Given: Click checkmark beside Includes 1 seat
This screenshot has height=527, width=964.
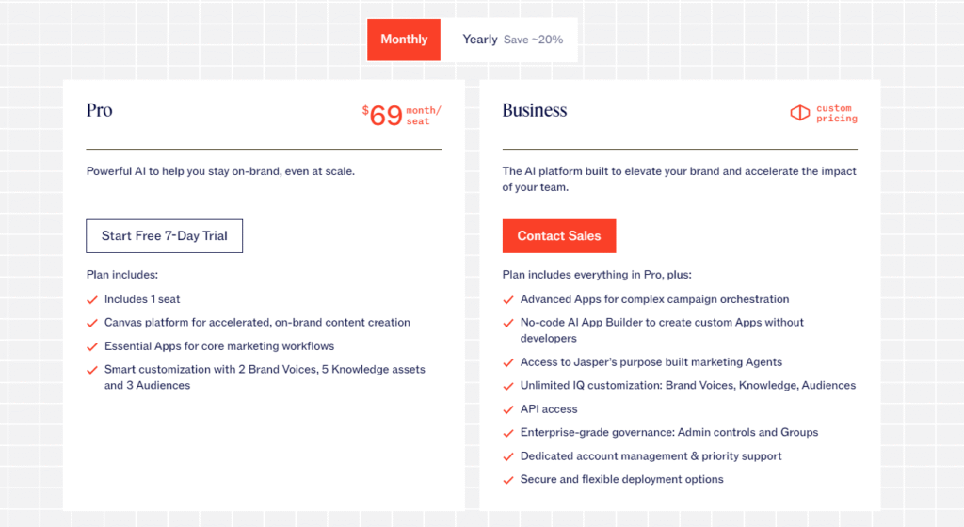Looking at the screenshot, I should click(x=92, y=300).
